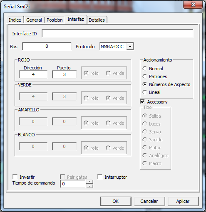Click the ROJO Puerto field

64,74
